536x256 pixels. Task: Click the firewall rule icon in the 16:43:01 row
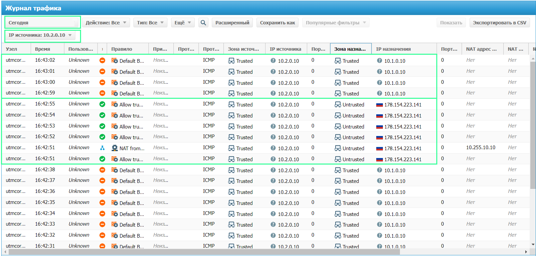pos(115,71)
